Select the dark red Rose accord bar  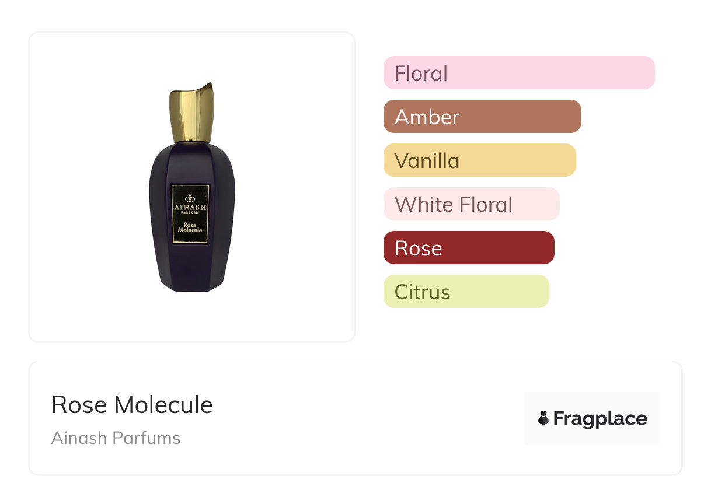(469, 248)
